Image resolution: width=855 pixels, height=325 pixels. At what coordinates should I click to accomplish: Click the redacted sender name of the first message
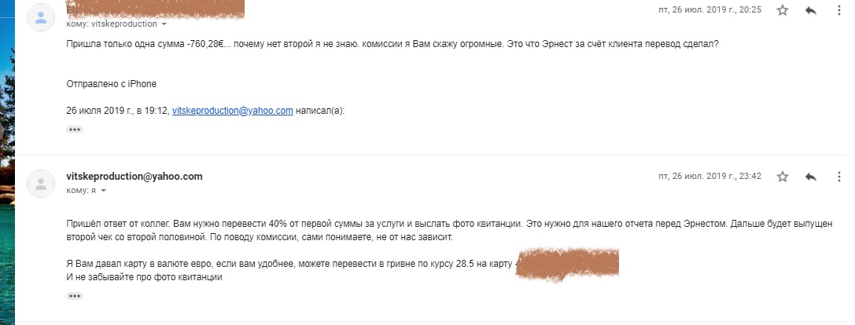point(157,9)
